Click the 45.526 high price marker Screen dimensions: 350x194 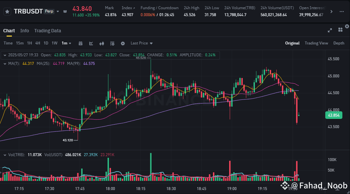click(x=141, y=58)
